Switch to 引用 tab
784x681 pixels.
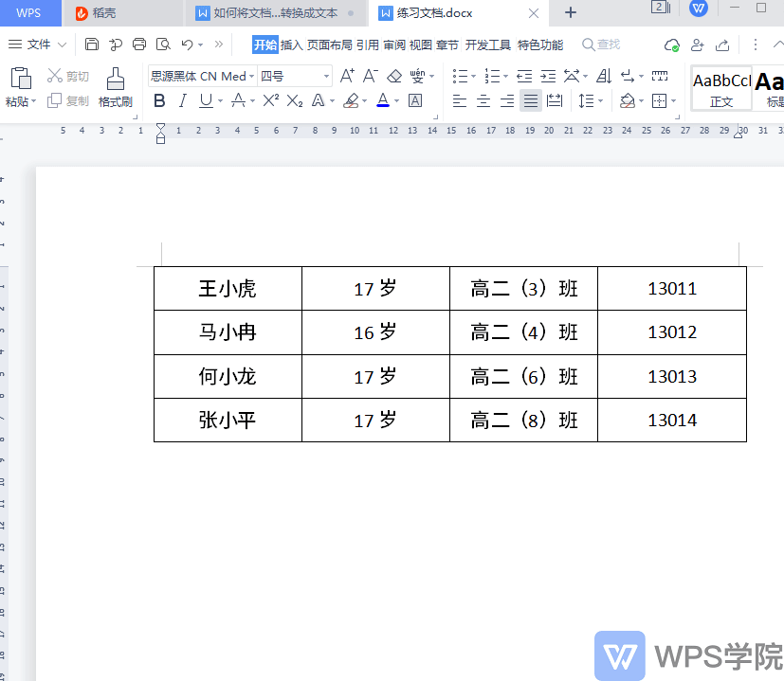pos(368,45)
